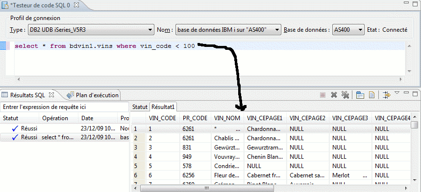This screenshot has height=192, width=421.
Task: Select the Testeur de code SQL 0 editor tab
Action: pos(40,5)
